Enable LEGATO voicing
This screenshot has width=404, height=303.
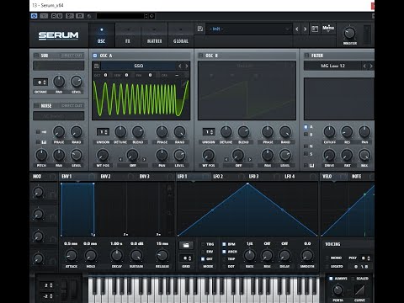pos(327,266)
